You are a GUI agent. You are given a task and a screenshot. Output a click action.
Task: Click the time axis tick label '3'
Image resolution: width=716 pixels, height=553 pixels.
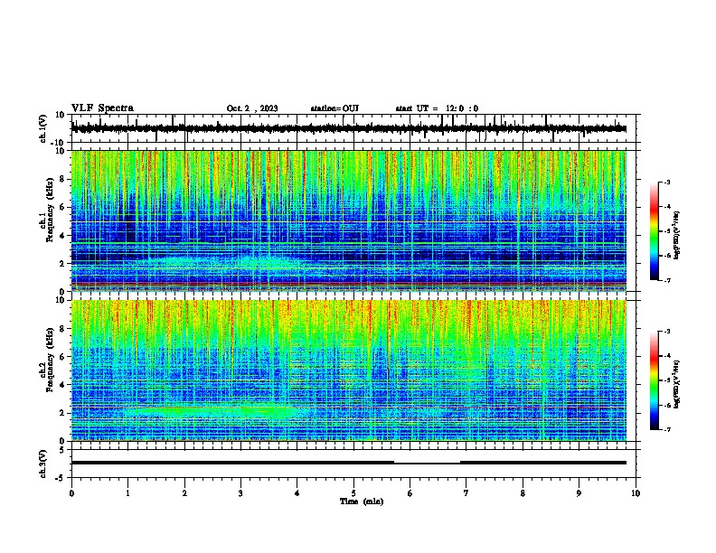point(240,493)
